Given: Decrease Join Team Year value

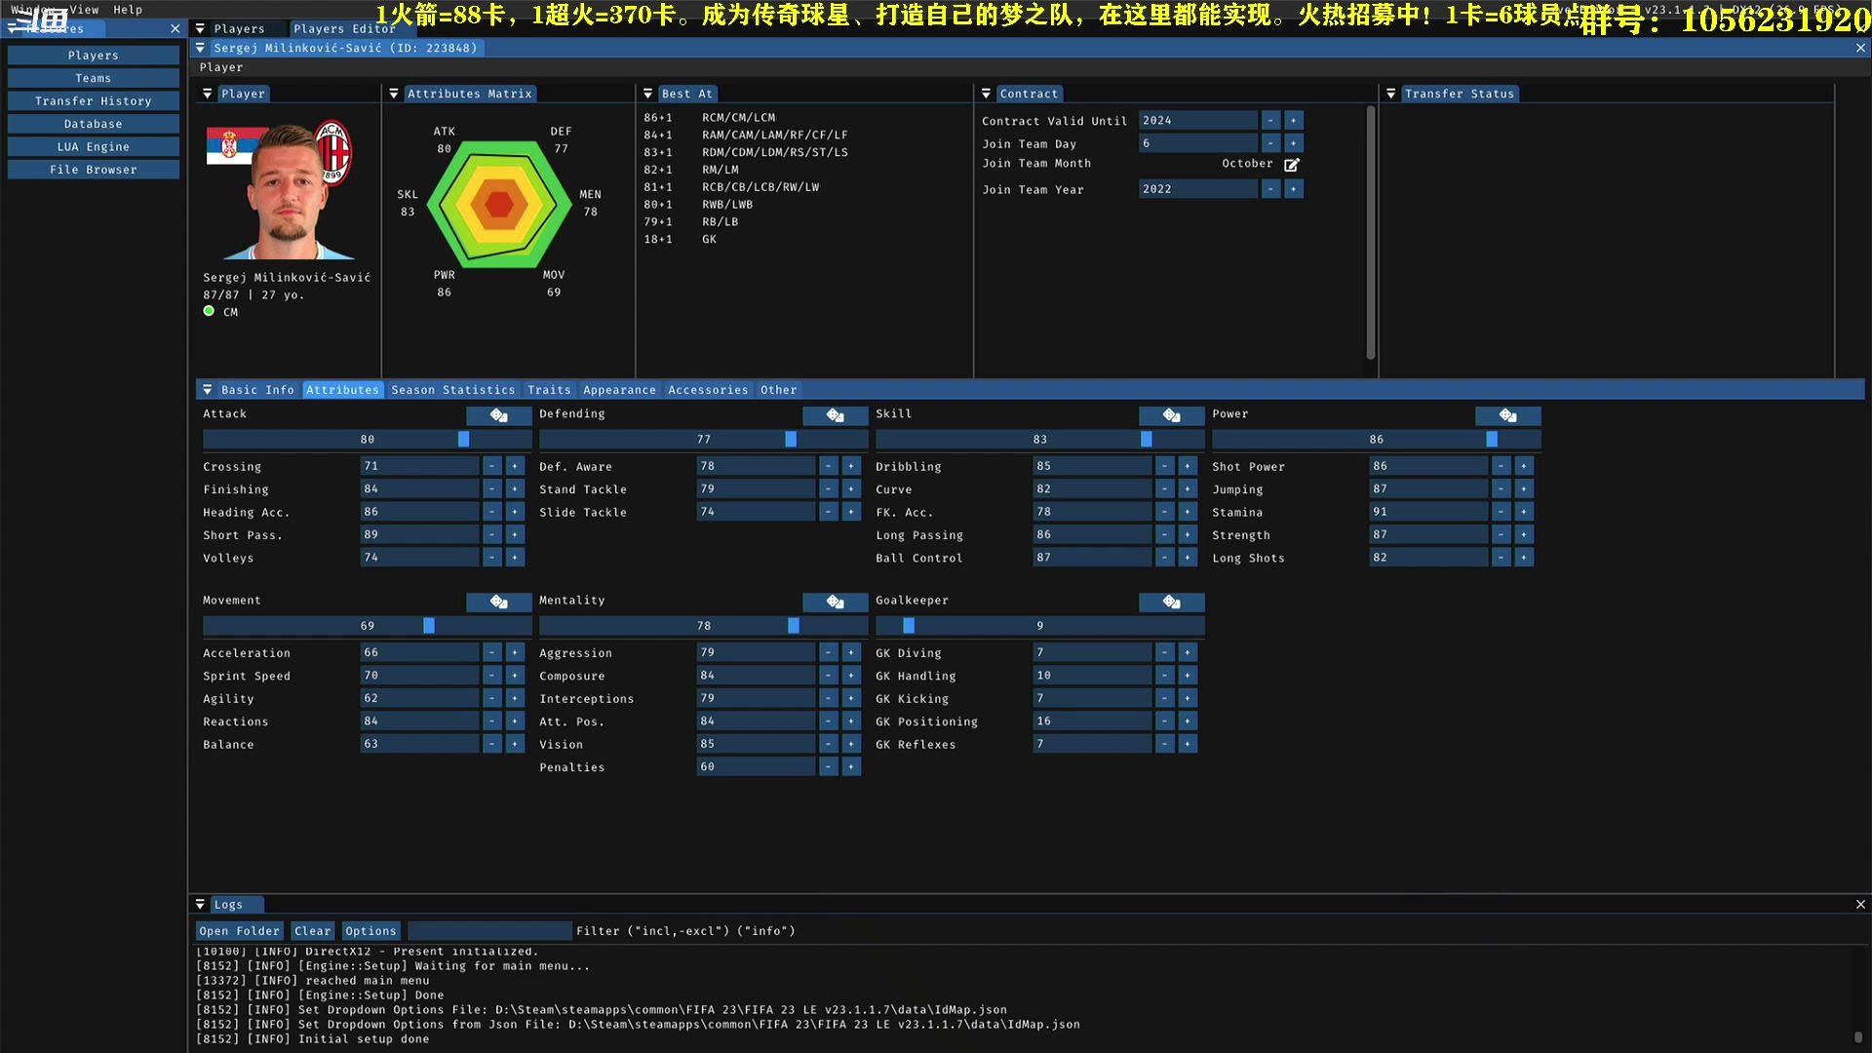Looking at the screenshot, I should [x=1270, y=189].
